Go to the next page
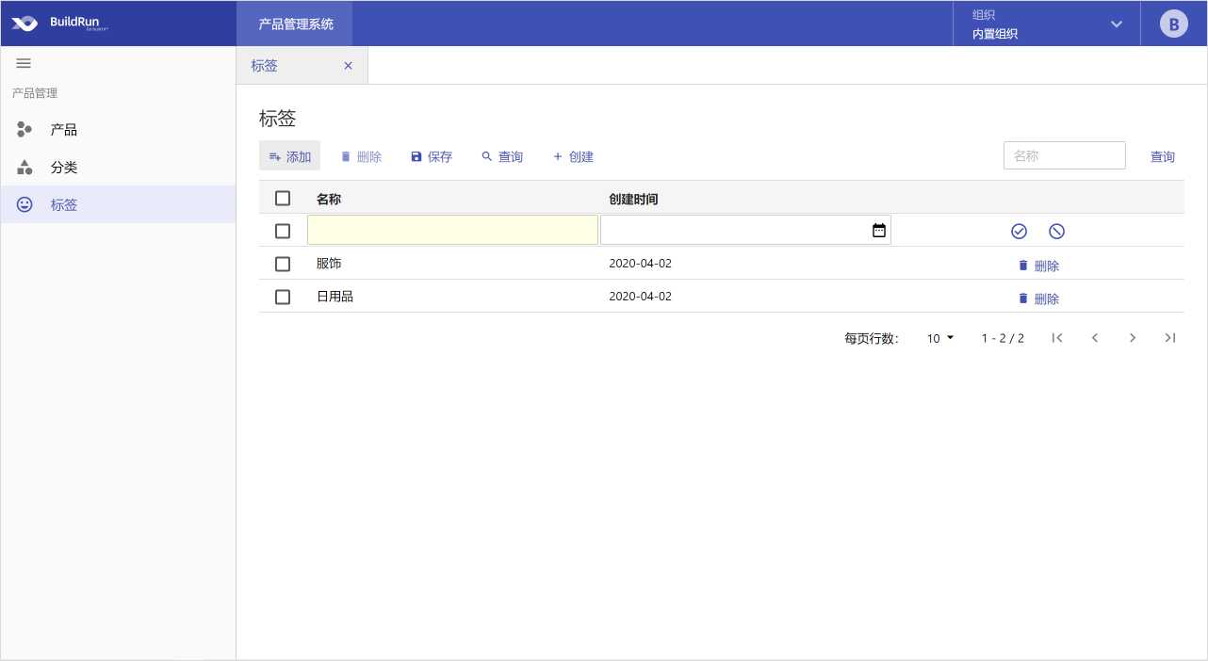The height and width of the screenshot is (661, 1208). tap(1133, 338)
